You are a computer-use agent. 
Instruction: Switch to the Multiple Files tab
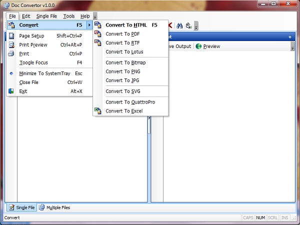tap(54, 207)
